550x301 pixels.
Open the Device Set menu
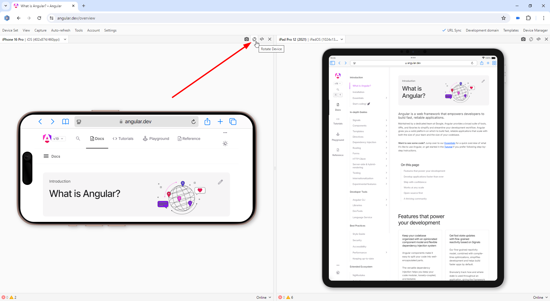(10, 30)
